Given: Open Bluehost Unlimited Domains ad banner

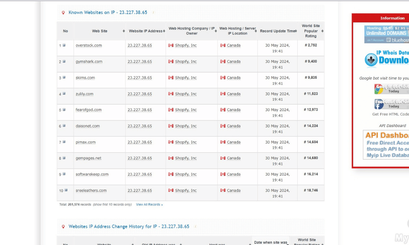Looking at the screenshot, I should (387, 34).
